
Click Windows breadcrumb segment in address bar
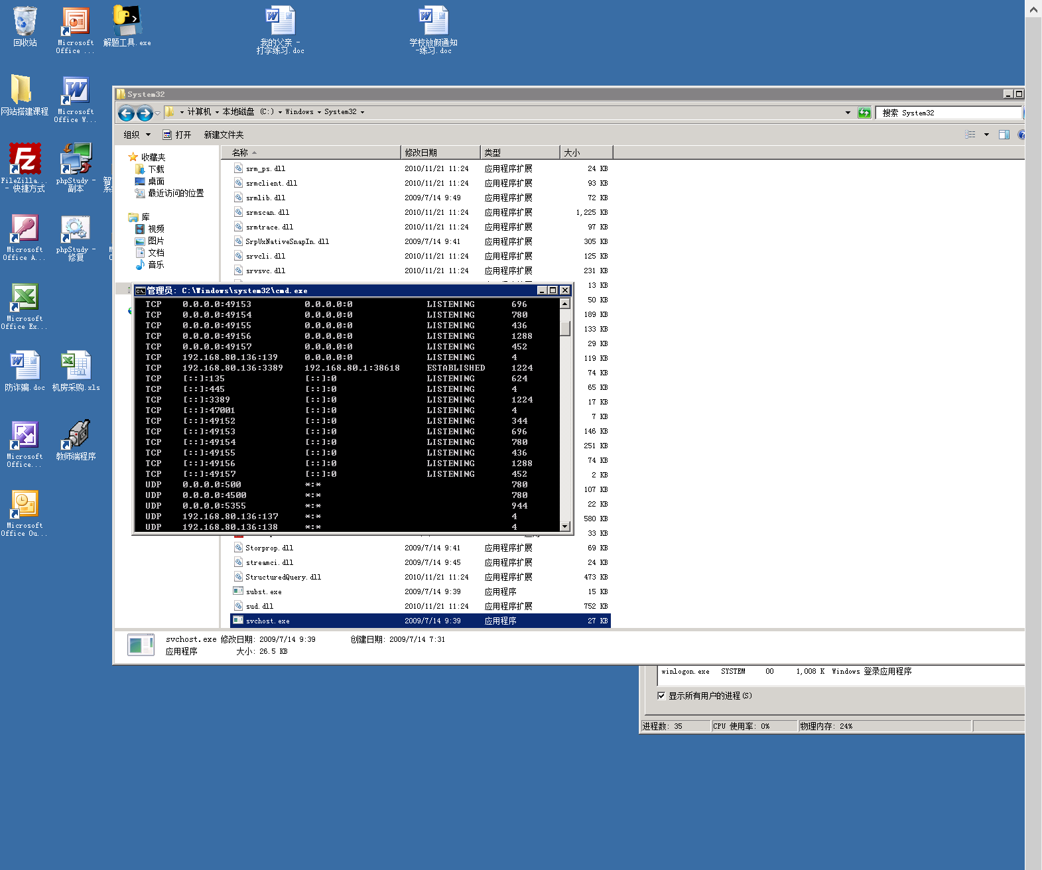click(x=299, y=112)
